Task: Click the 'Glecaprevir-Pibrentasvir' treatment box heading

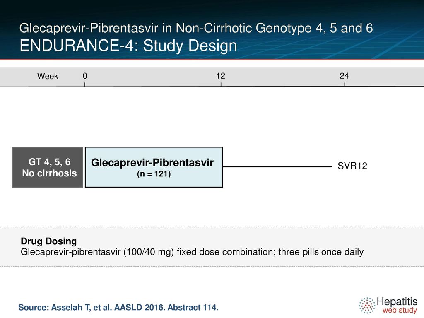Action: 152,162
